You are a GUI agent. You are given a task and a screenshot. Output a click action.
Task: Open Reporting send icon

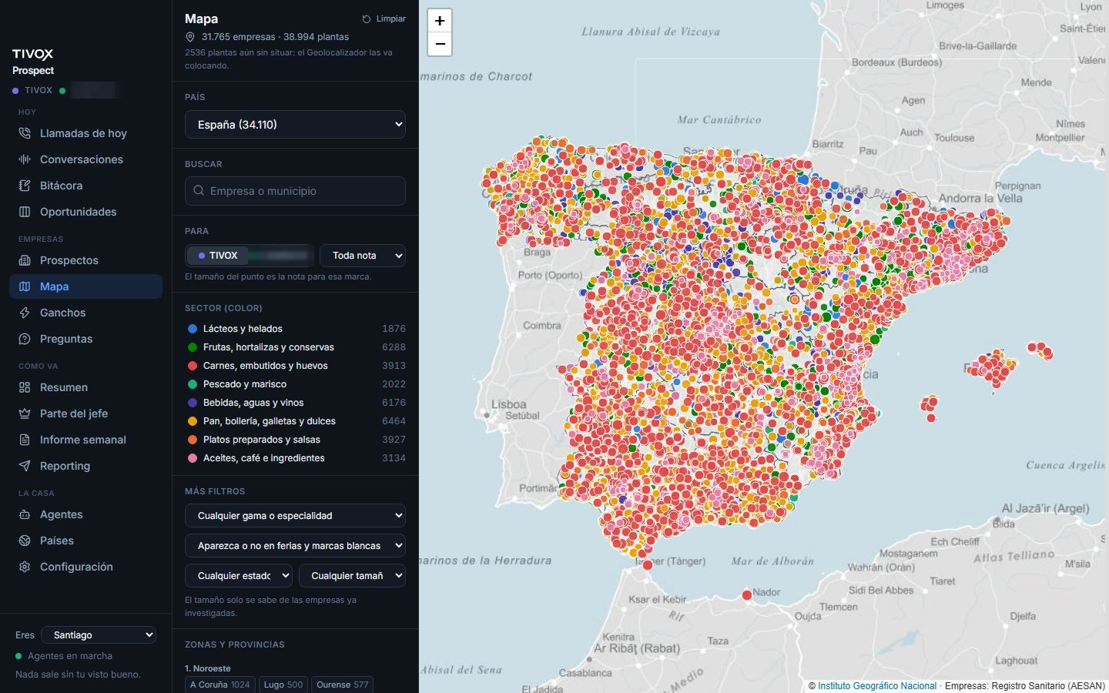(x=25, y=466)
